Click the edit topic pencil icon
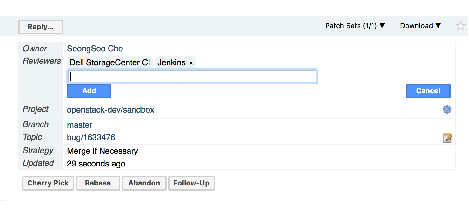469x208 pixels. (447, 138)
